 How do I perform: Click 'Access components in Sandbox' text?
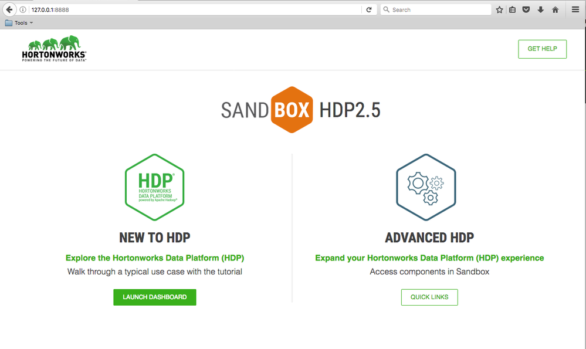click(x=429, y=272)
